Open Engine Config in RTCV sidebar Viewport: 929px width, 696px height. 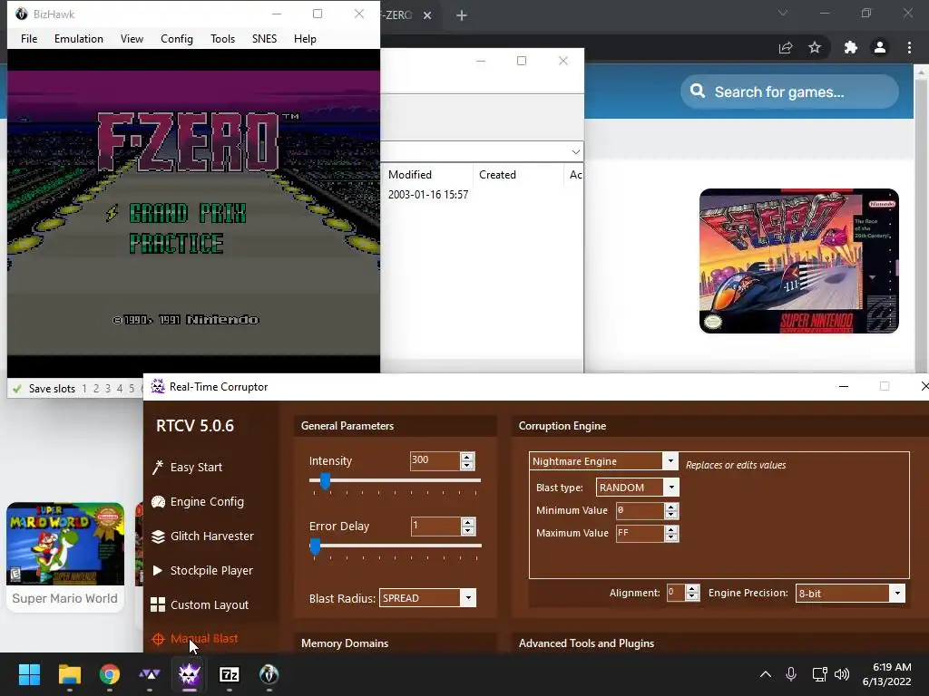coord(198,502)
